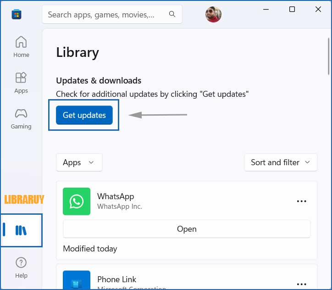
Task: Maximize the Microsoft Store window
Action: point(292,9)
